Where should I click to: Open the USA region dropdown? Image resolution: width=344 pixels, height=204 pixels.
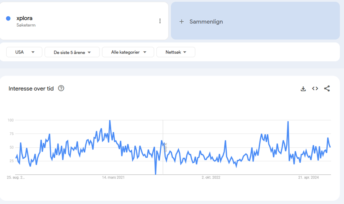pos(24,52)
